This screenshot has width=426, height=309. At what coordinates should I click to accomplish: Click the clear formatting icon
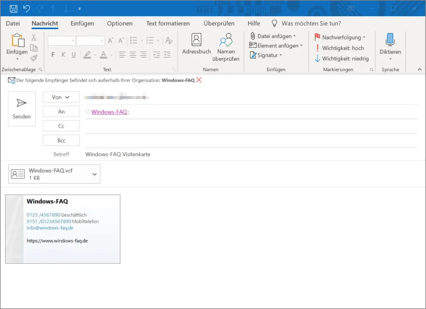pyautogui.click(x=169, y=41)
